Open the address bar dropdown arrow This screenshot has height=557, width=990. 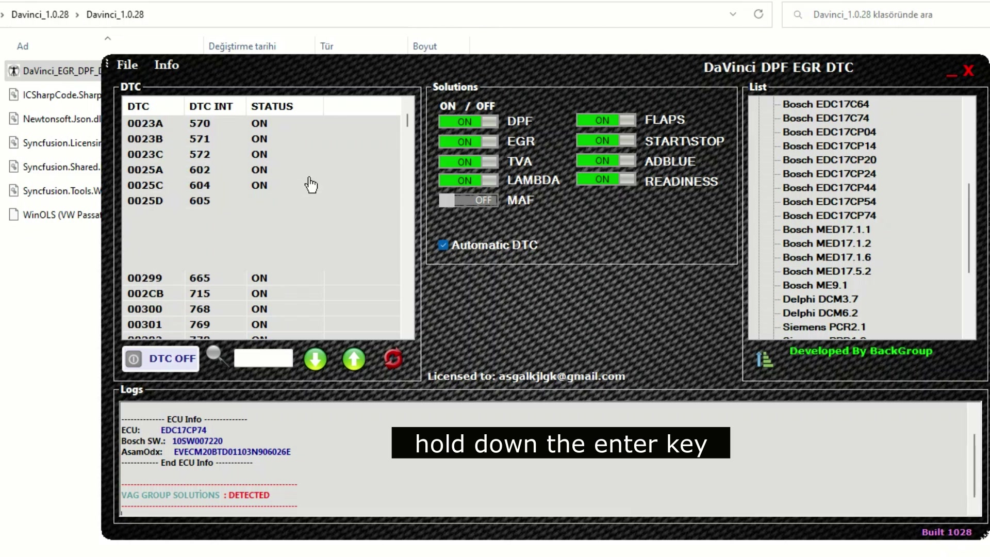click(x=733, y=14)
